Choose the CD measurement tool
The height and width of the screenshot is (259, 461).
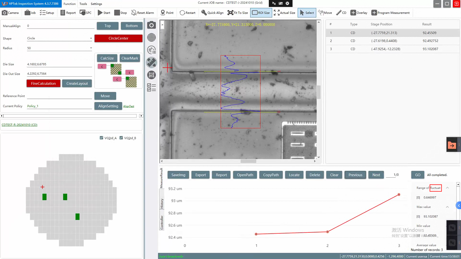[x=341, y=13]
